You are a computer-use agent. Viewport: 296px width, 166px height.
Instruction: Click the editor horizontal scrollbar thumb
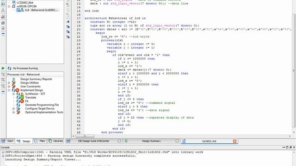85,136
